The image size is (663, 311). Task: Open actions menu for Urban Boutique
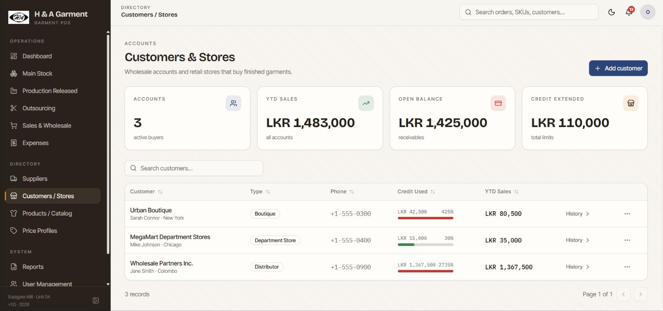(627, 214)
